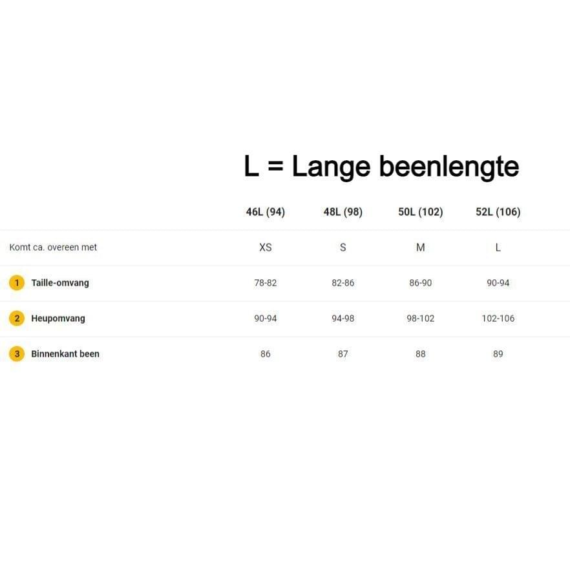Click the waist value 78-82
This screenshot has width=570, height=570.
(266, 283)
